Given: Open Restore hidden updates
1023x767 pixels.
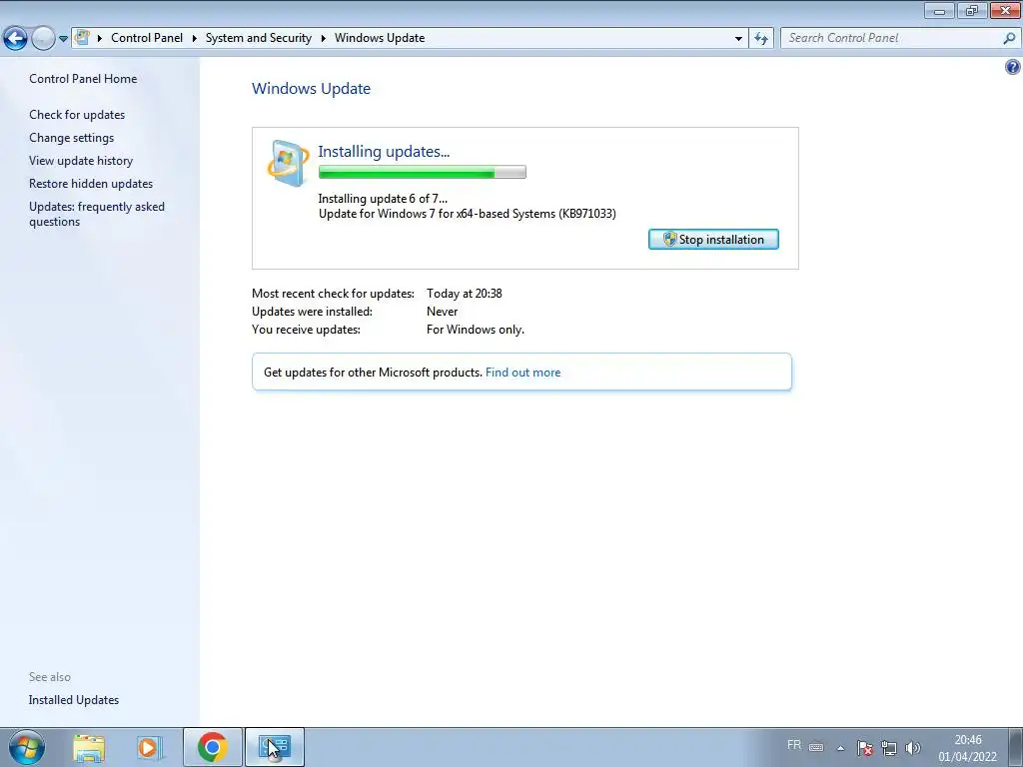Looking at the screenshot, I should point(91,184).
